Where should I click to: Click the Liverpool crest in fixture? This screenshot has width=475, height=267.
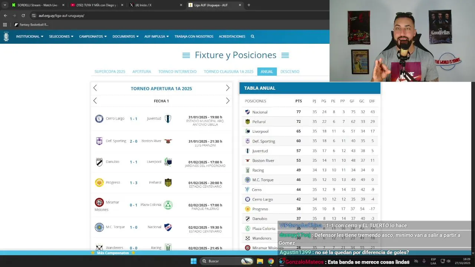tap(168, 162)
